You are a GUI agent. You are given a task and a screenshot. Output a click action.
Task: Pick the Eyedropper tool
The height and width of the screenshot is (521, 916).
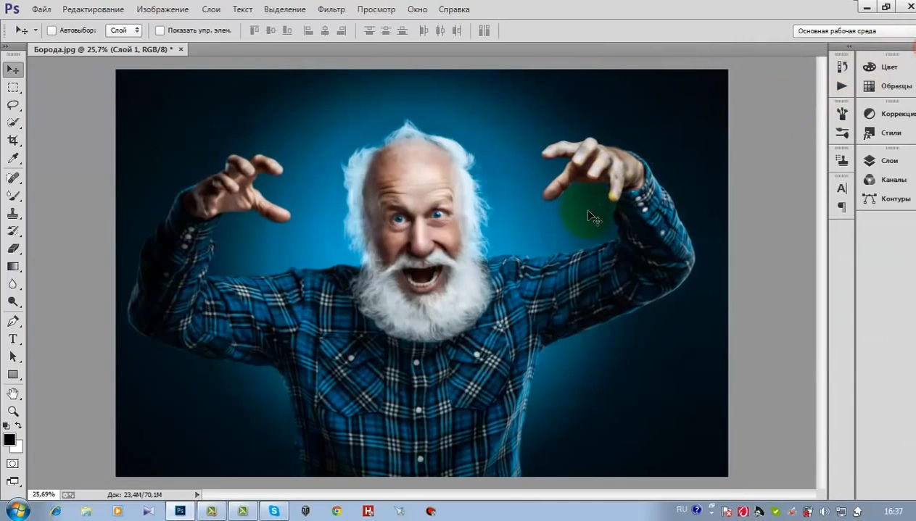pos(13,159)
